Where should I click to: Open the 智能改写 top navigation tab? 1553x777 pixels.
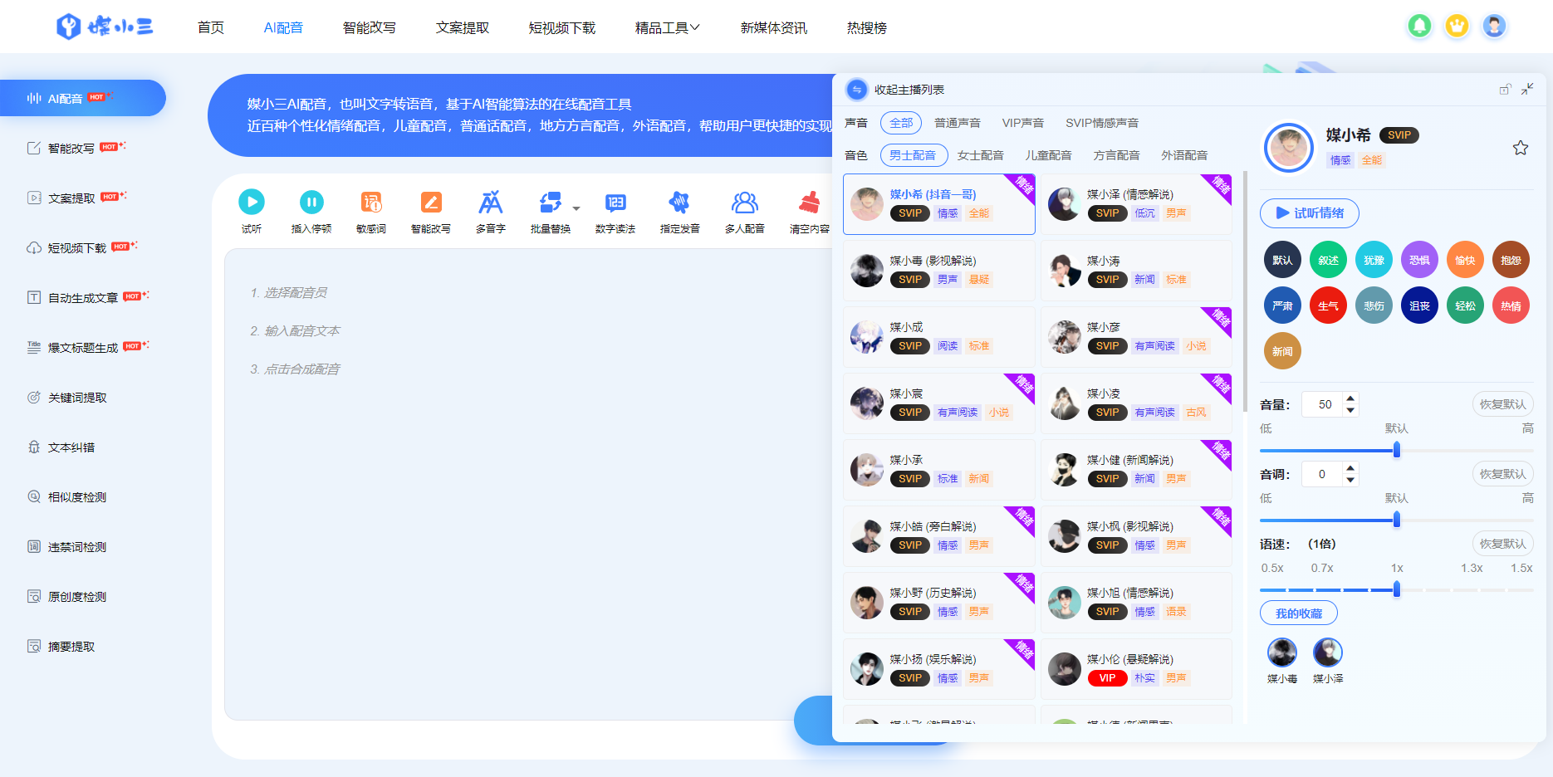point(369,28)
